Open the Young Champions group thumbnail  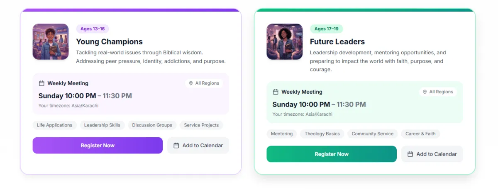point(51,42)
